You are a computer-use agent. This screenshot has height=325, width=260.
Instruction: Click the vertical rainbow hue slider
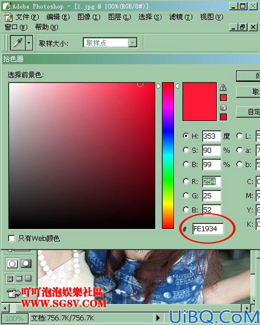pyautogui.click(x=168, y=156)
